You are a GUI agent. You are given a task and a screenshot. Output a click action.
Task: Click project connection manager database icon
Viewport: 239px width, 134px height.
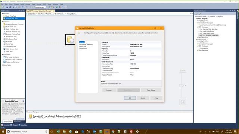pos(31,116)
